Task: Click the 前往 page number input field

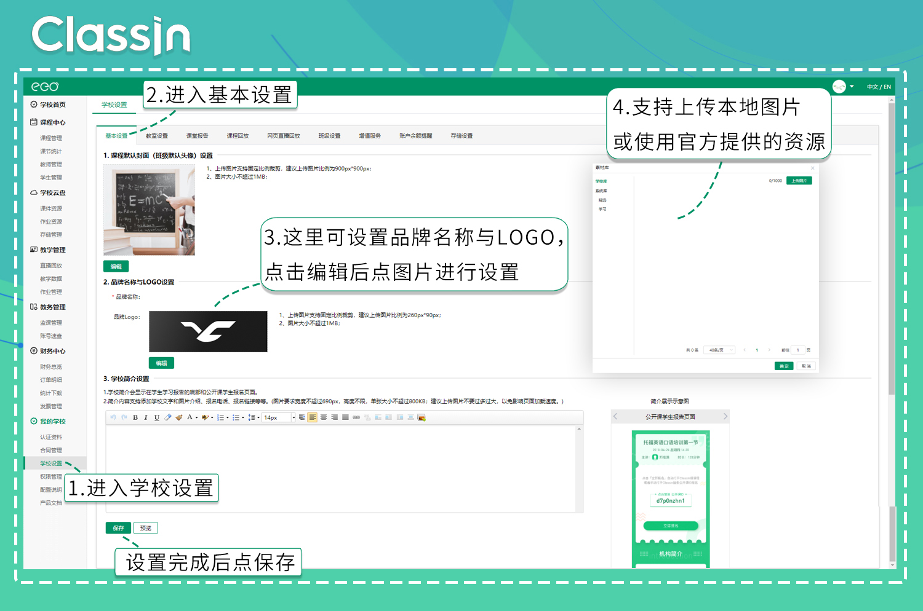Action: 798,350
